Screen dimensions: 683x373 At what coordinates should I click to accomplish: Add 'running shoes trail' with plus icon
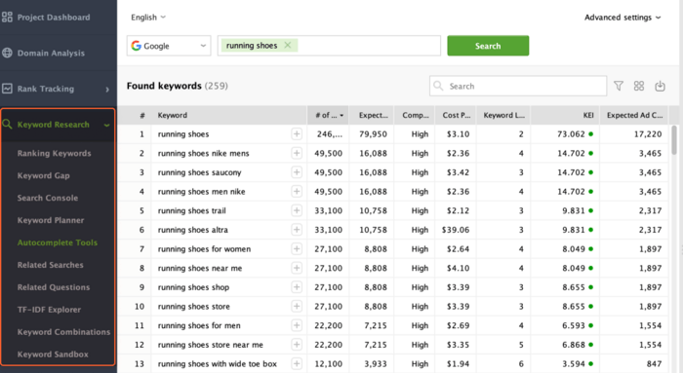[297, 210]
